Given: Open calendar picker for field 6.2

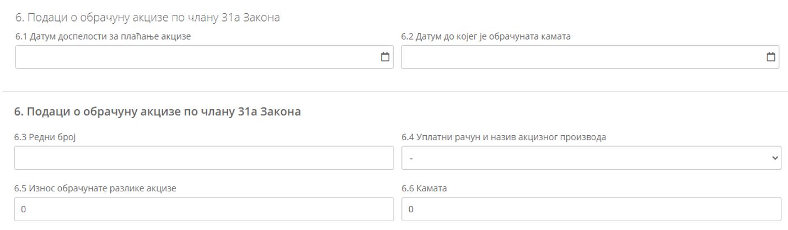Looking at the screenshot, I should click(771, 57).
